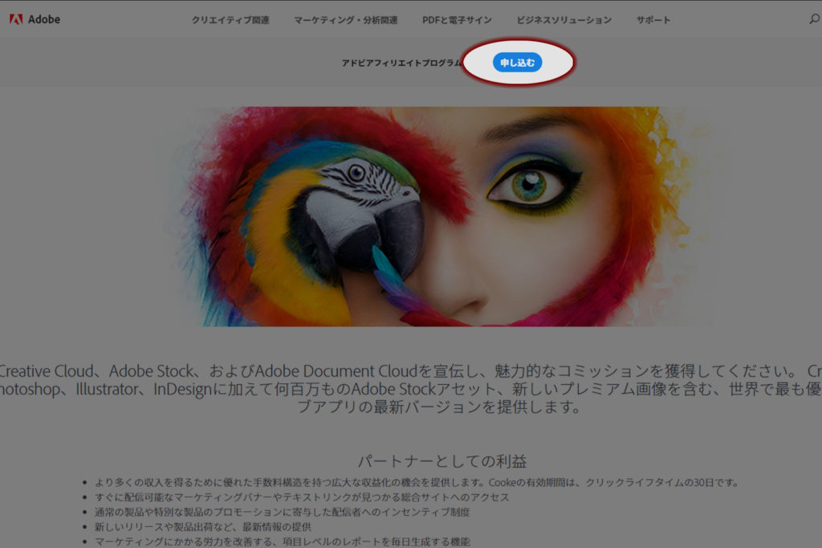Click the blue 申し込む button

518,63
